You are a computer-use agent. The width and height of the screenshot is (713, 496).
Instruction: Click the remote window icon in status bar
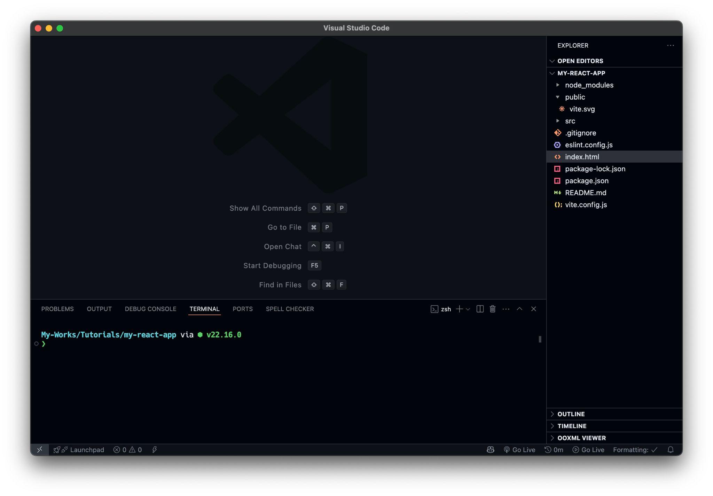pos(40,450)
